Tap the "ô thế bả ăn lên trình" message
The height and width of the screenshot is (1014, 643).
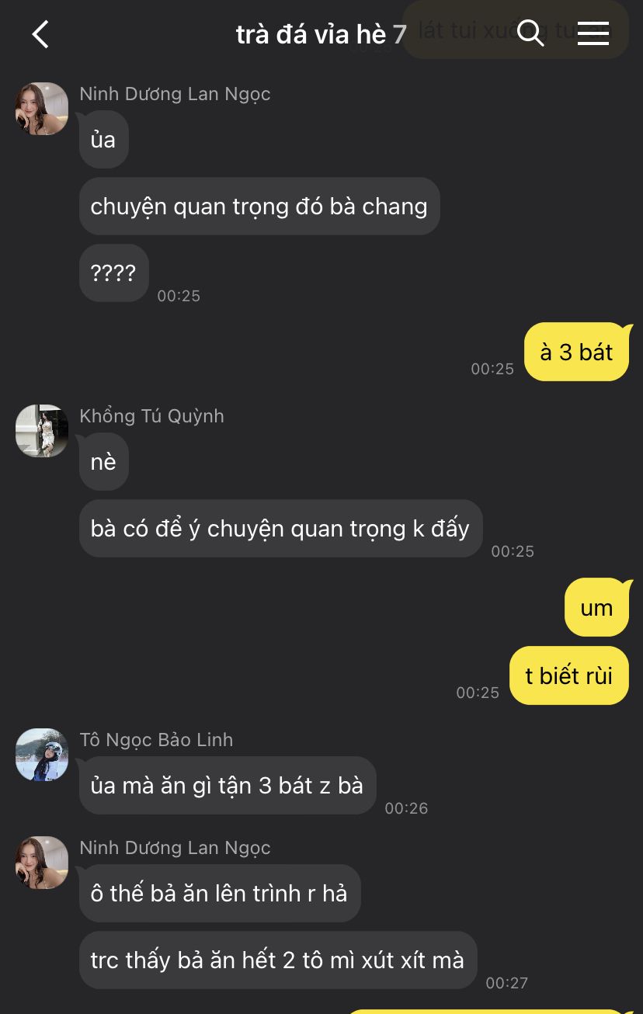pyautogui.click(x=220, y=894)
